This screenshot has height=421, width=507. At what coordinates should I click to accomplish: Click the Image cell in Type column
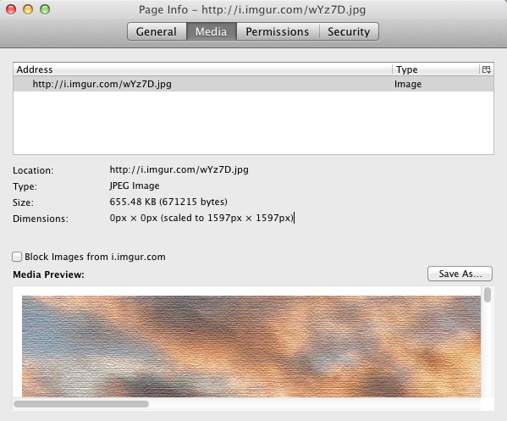[x=408, y=84]
